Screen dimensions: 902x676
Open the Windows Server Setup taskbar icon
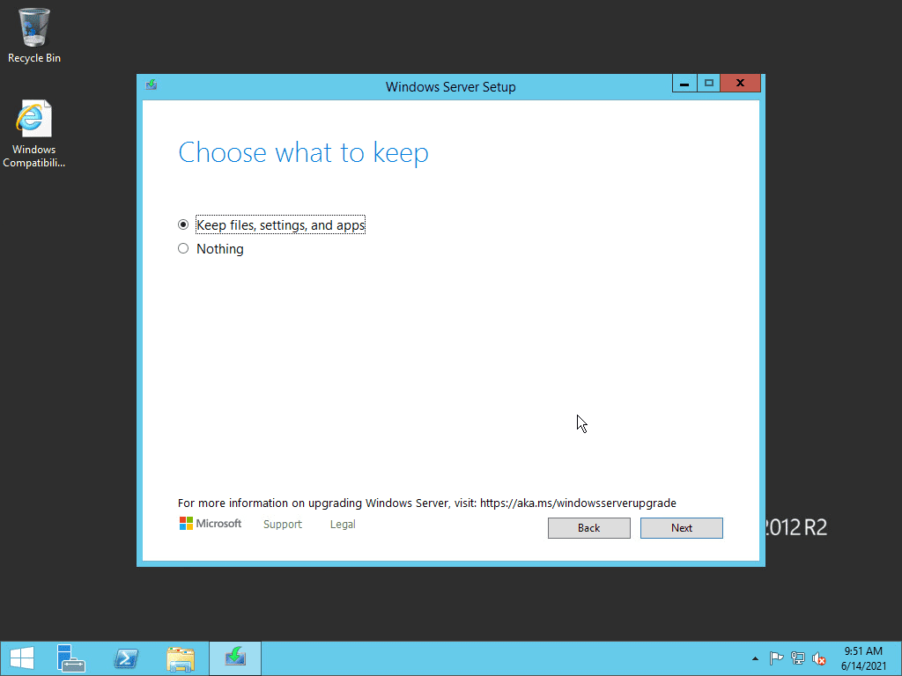234,658
